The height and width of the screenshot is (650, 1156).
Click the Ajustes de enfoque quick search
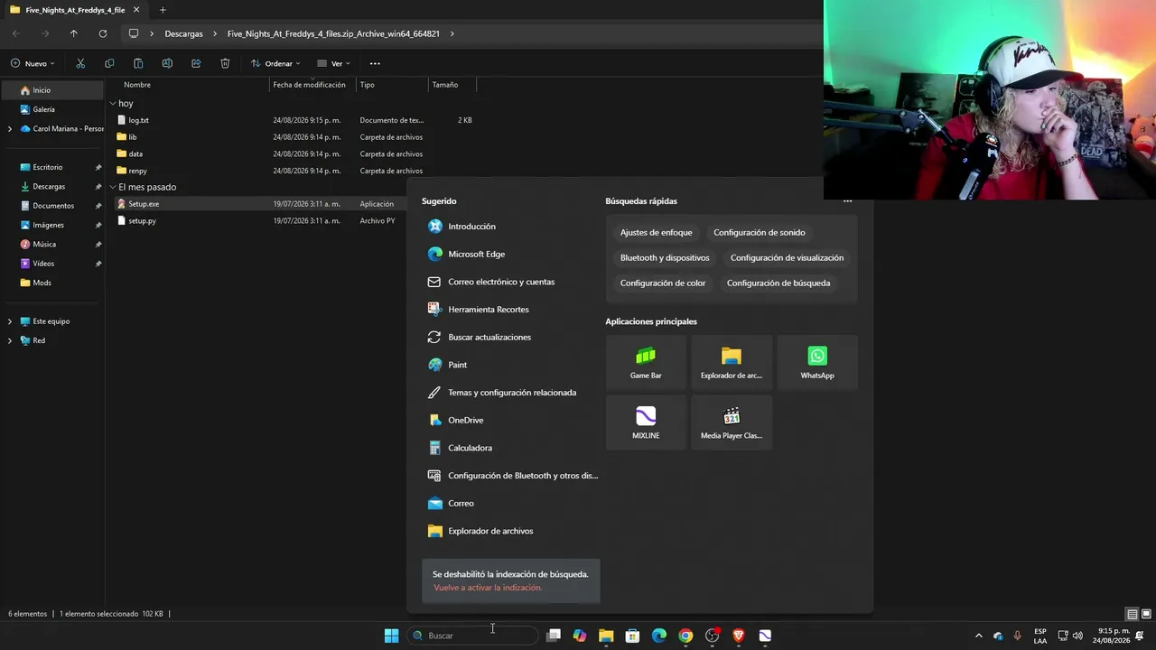pos(657,233)
